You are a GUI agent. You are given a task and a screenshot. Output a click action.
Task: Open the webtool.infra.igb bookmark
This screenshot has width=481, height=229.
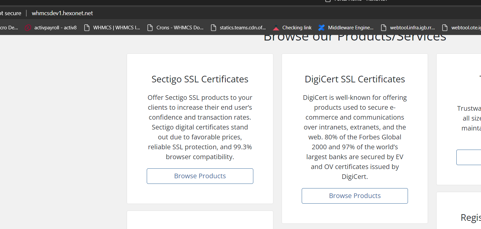[408, 28]
